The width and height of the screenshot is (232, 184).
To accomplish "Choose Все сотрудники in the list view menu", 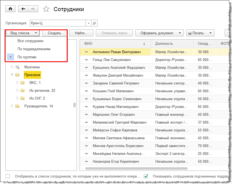I will click(30, 41).
